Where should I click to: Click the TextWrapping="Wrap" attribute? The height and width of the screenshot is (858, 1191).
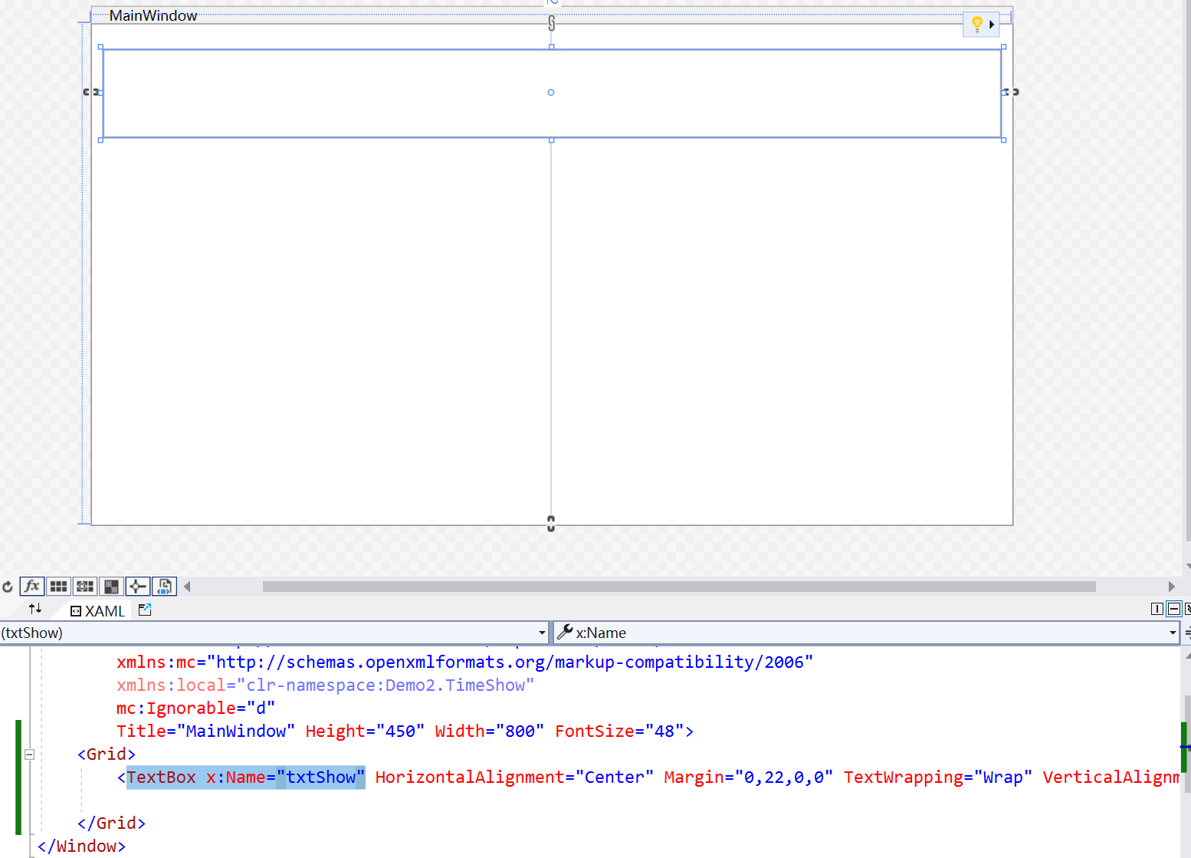click(x=938, y=777)
